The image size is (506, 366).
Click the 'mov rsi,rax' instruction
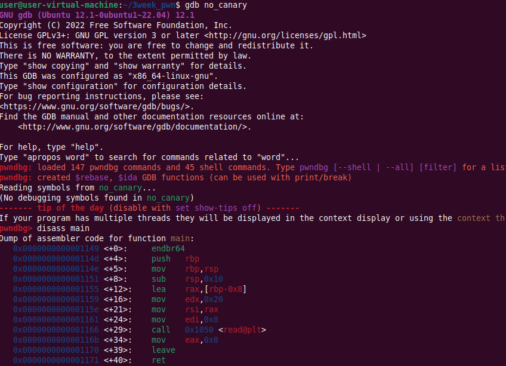(x=185, y=310)
